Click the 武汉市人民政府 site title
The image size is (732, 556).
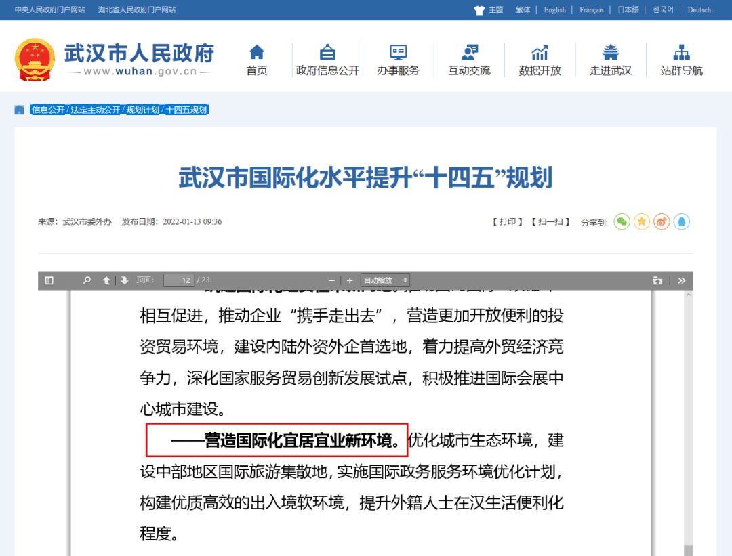139,53
